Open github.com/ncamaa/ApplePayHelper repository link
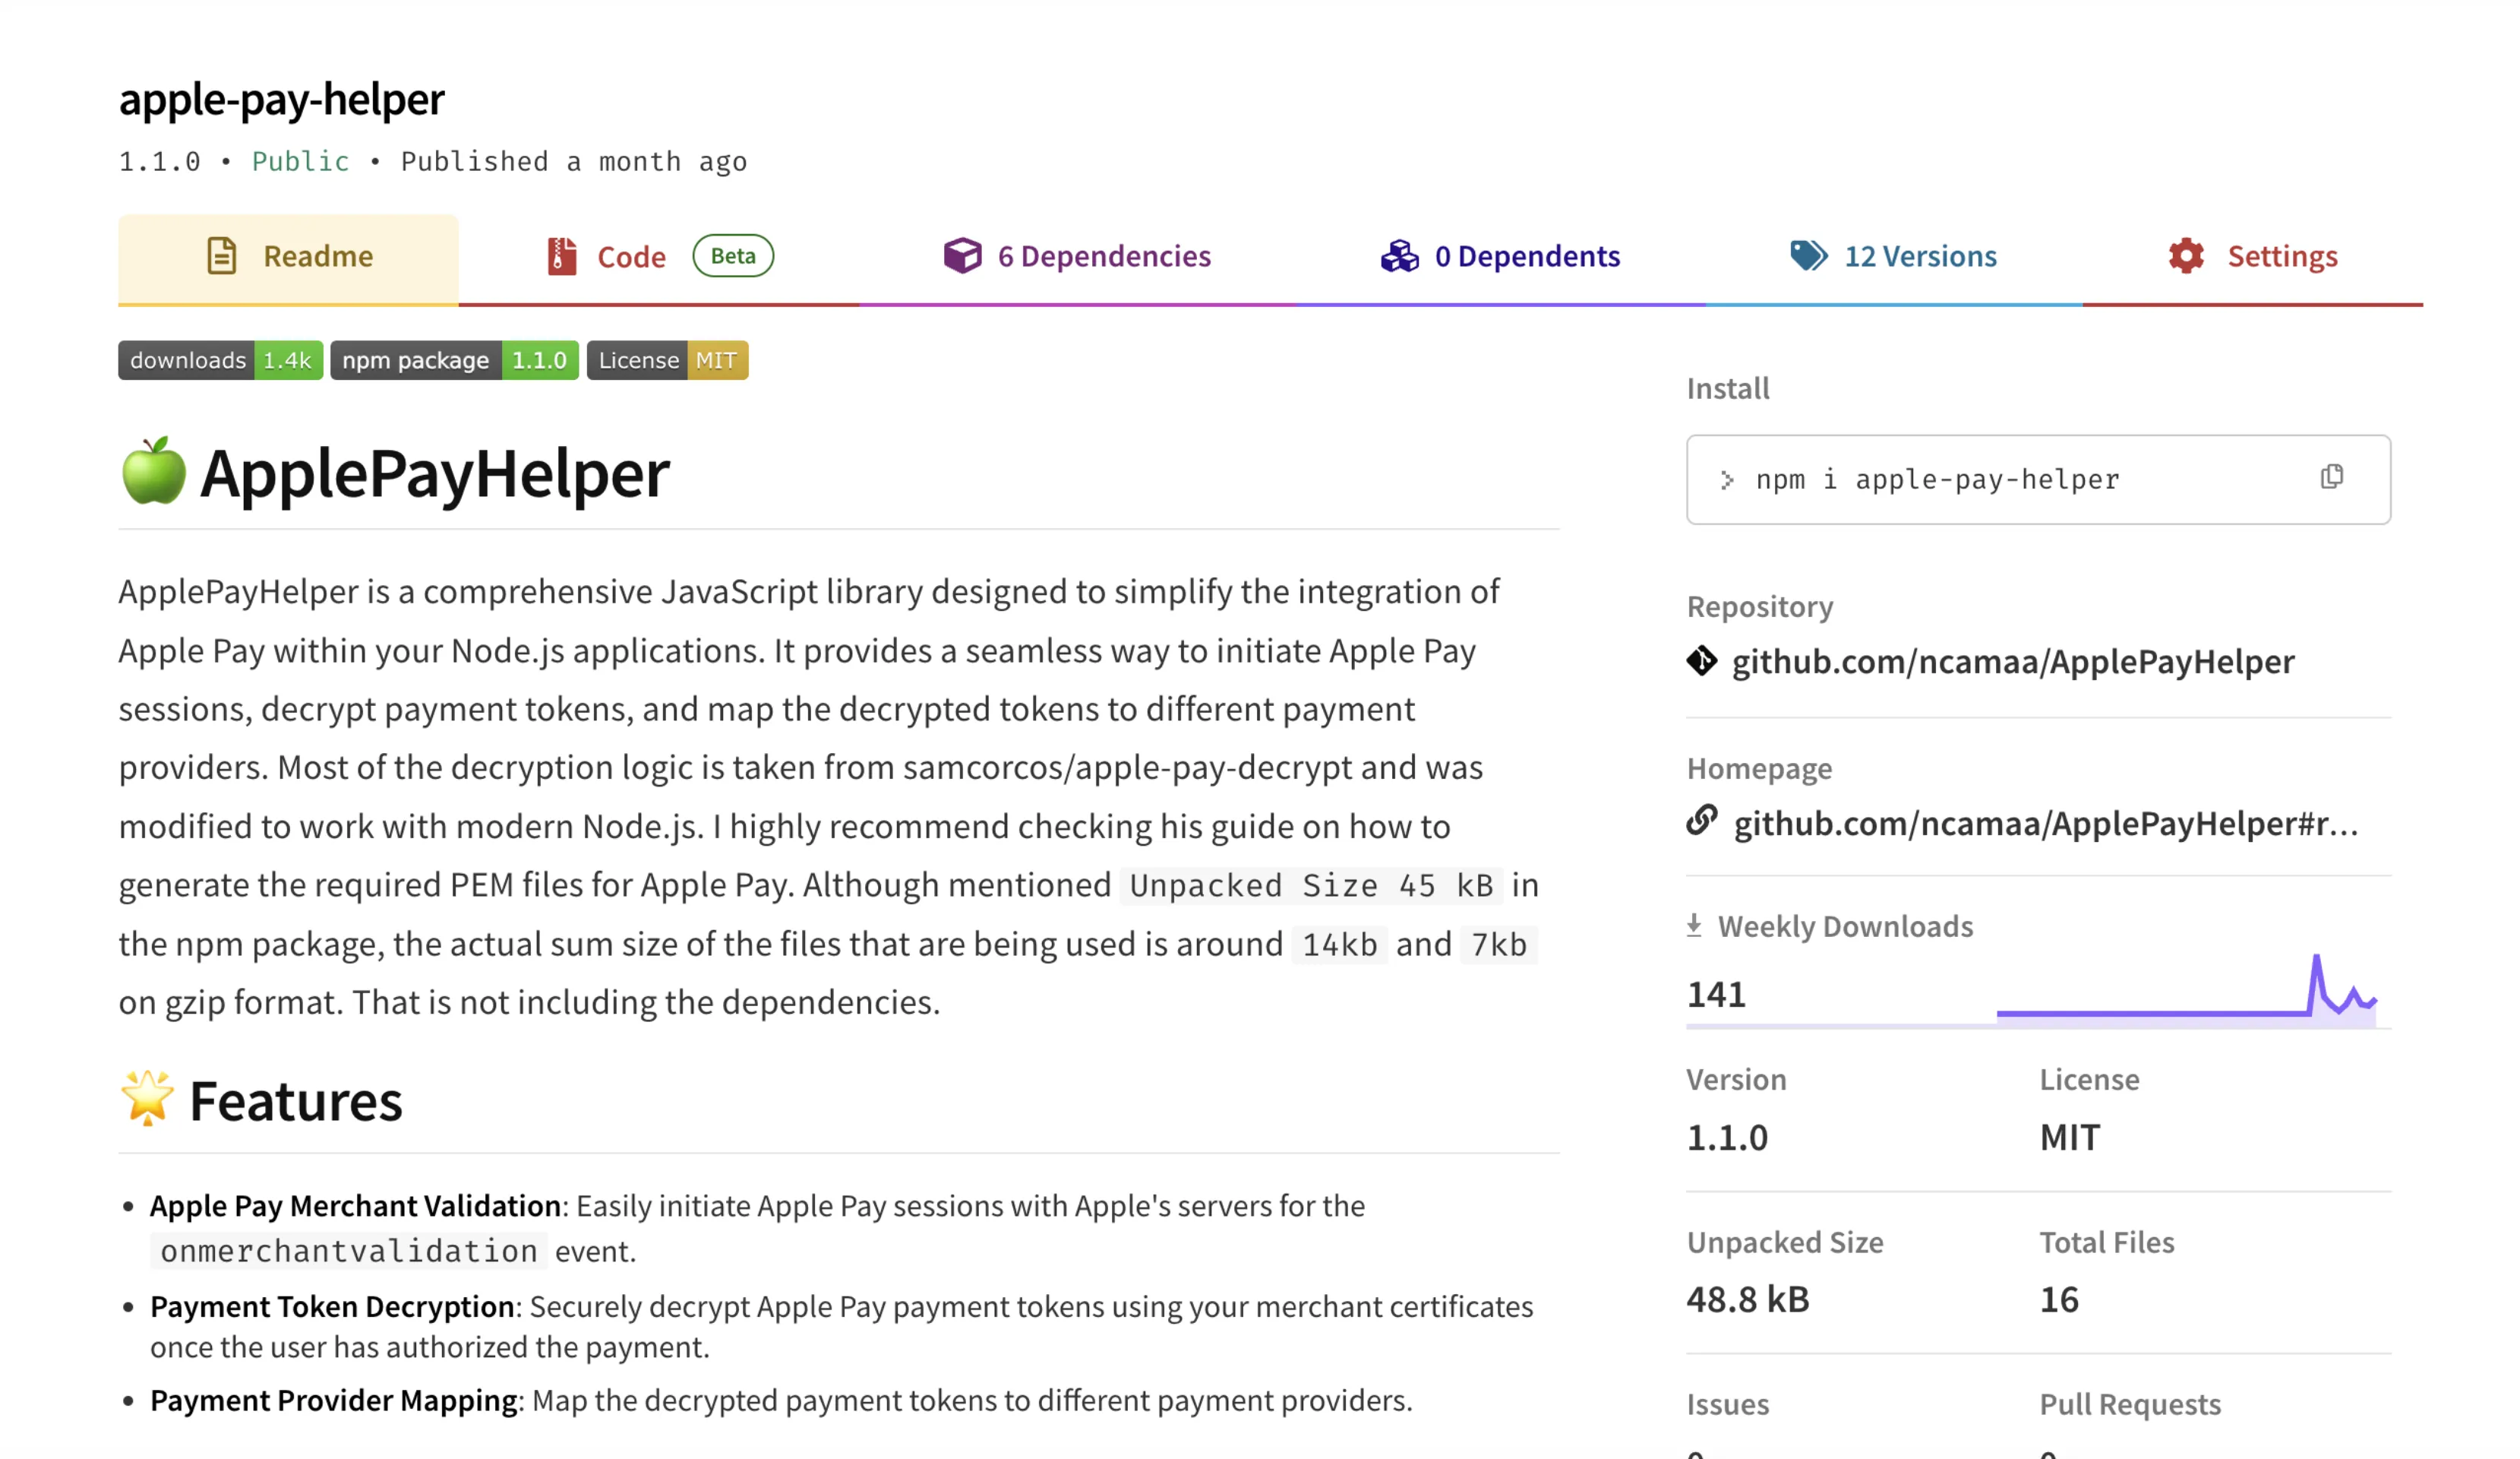 pos(2012,661)
